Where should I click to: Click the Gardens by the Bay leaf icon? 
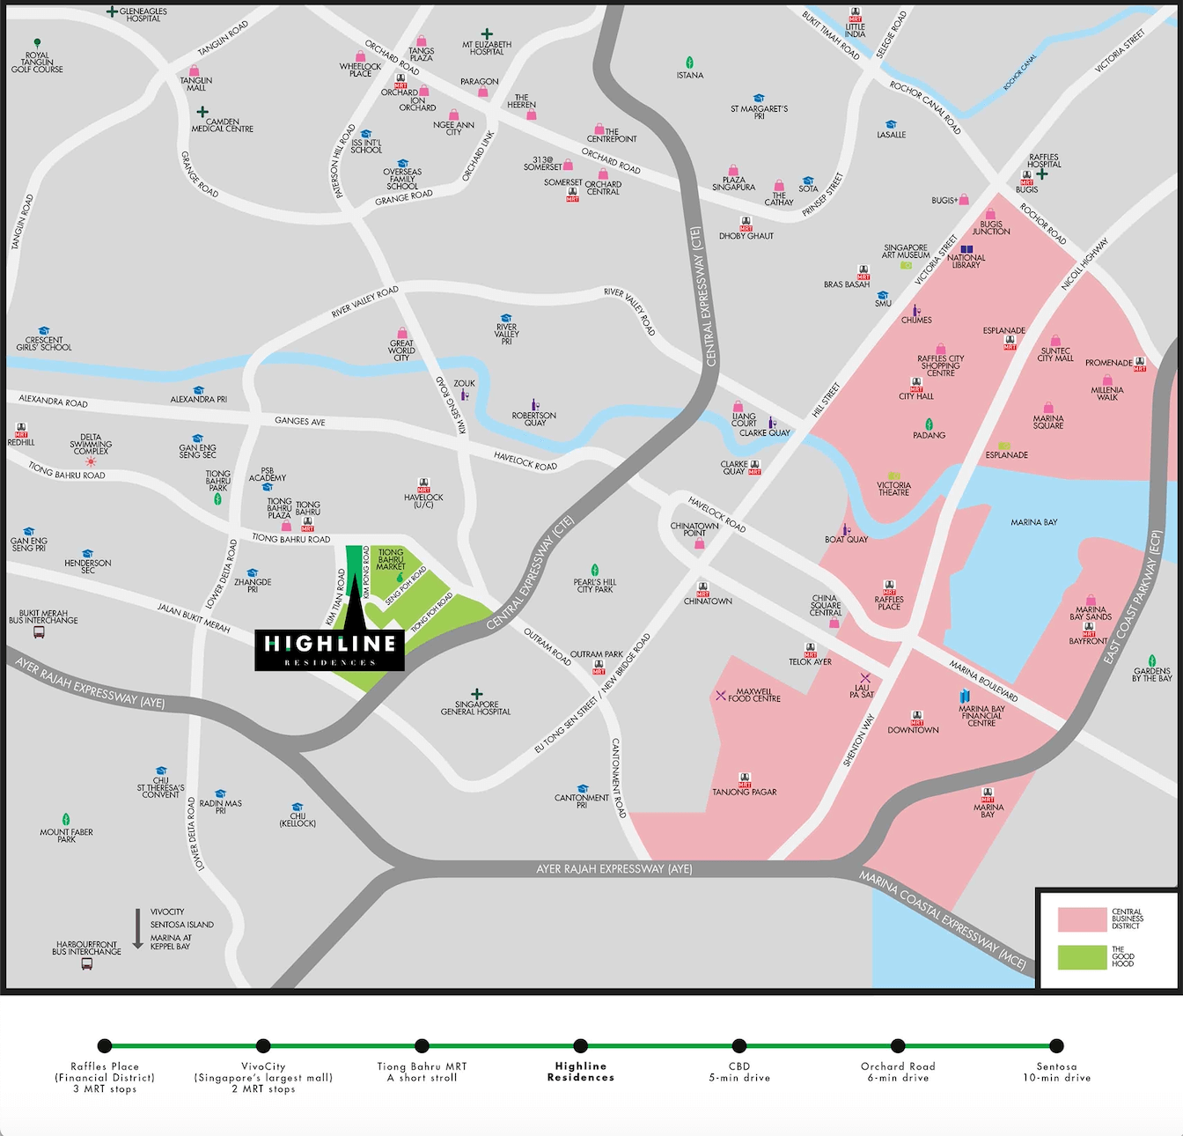(1152, 660)
